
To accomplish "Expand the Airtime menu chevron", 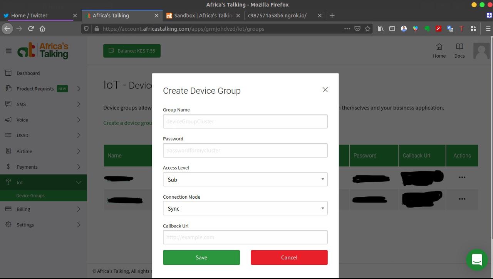I will [x=79, y=151].
